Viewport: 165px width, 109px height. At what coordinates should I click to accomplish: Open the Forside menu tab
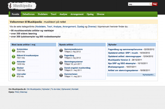[15, 14]
